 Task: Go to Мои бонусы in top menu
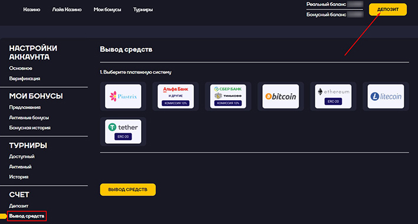coord(107,9)
